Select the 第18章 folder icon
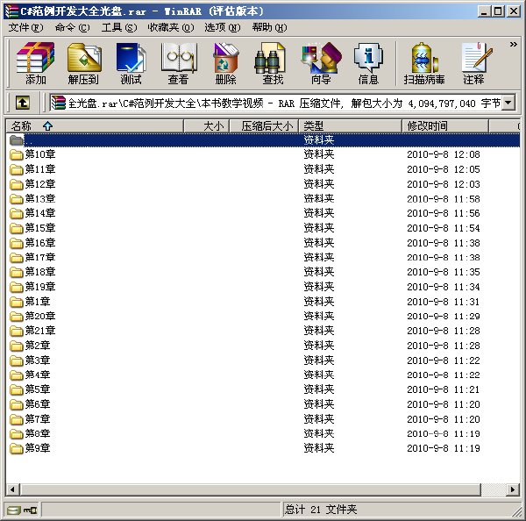The height and width of the screenshot is (521, 526). 16,272
